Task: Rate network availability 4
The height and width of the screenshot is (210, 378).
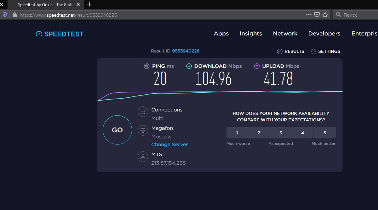Action: point(303,133)
